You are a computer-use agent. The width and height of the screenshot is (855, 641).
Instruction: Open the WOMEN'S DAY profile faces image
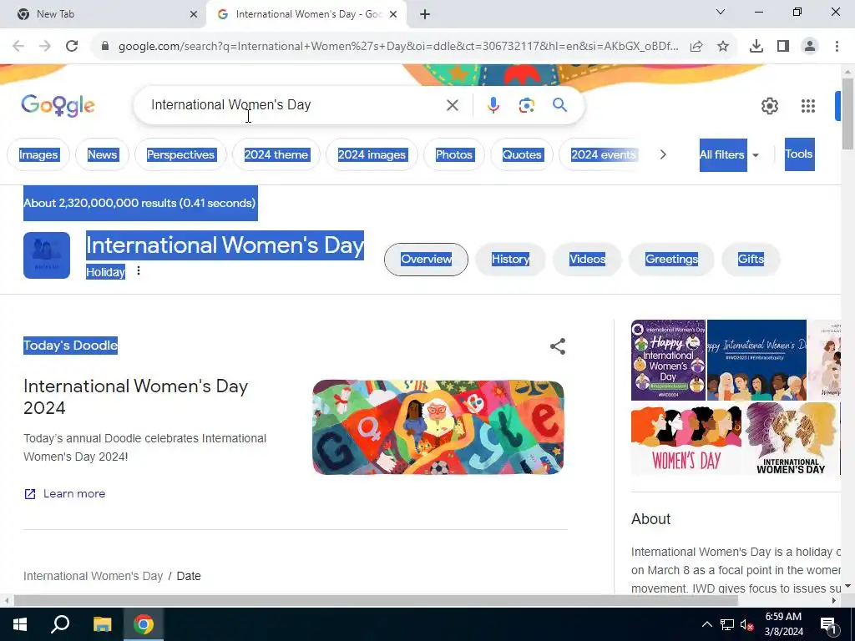click(x=686, y=439)
